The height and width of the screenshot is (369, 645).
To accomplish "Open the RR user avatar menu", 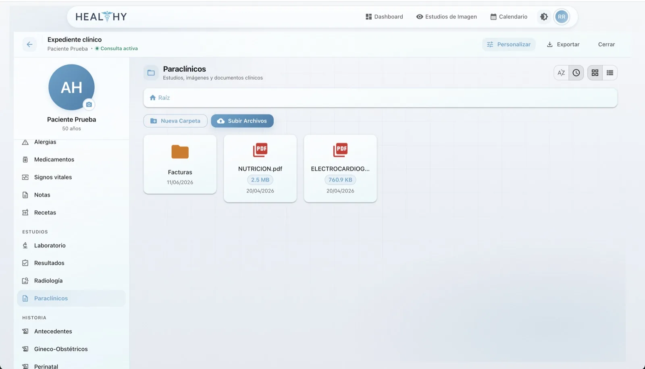I will [x=561, y=17].
